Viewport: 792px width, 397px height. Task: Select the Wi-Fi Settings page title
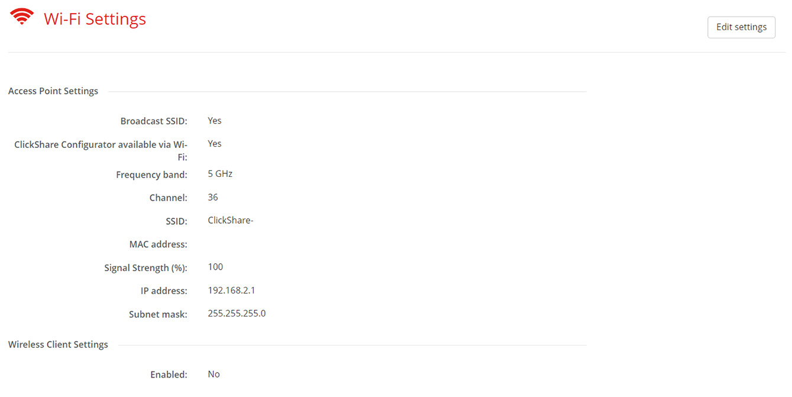click(95, 19)
